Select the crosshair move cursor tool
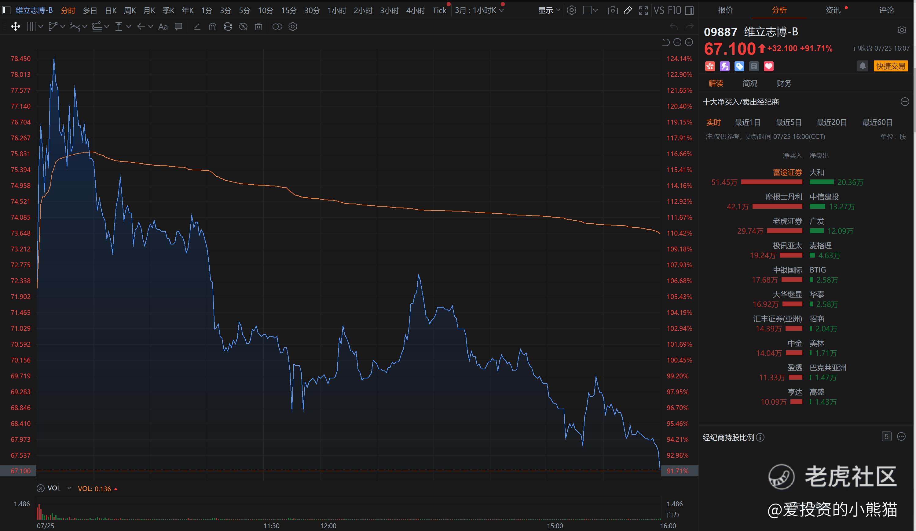This screenshot has width=916, height=531. click(x=15, y=27)
